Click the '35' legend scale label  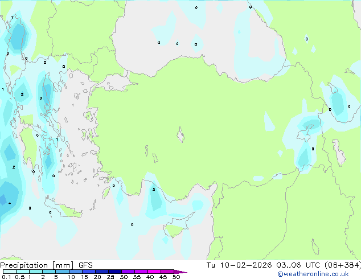(137, 277)
